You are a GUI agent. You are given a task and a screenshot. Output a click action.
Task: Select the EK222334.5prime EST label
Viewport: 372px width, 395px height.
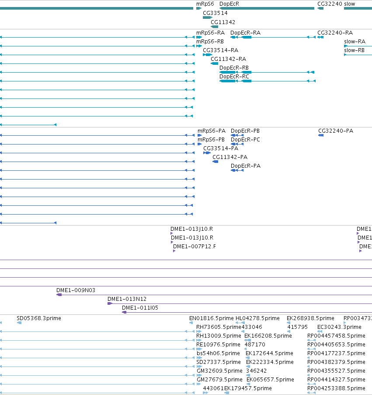point(270,362)
